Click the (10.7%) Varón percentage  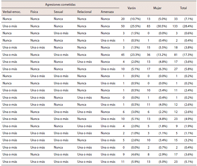coord(135,19)
